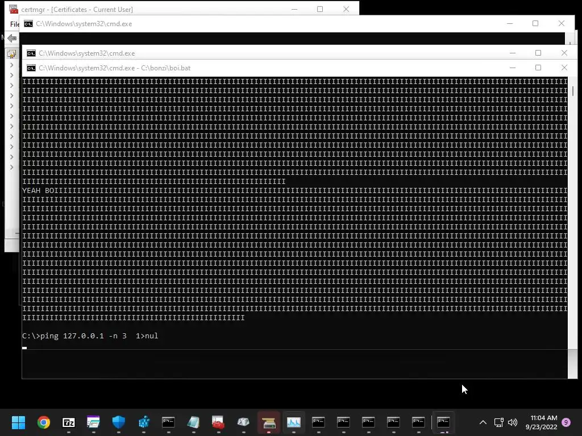This screenshot has width=582, height=436.
Task: Click the active cmd icon beside tray chevron
Action: pos(443,422)
